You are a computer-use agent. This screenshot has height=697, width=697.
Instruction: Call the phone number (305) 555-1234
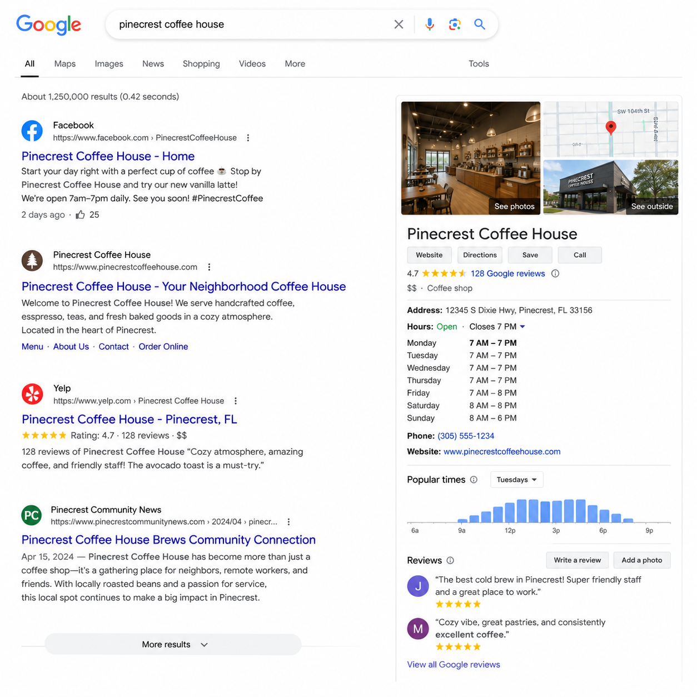point(466,436)
